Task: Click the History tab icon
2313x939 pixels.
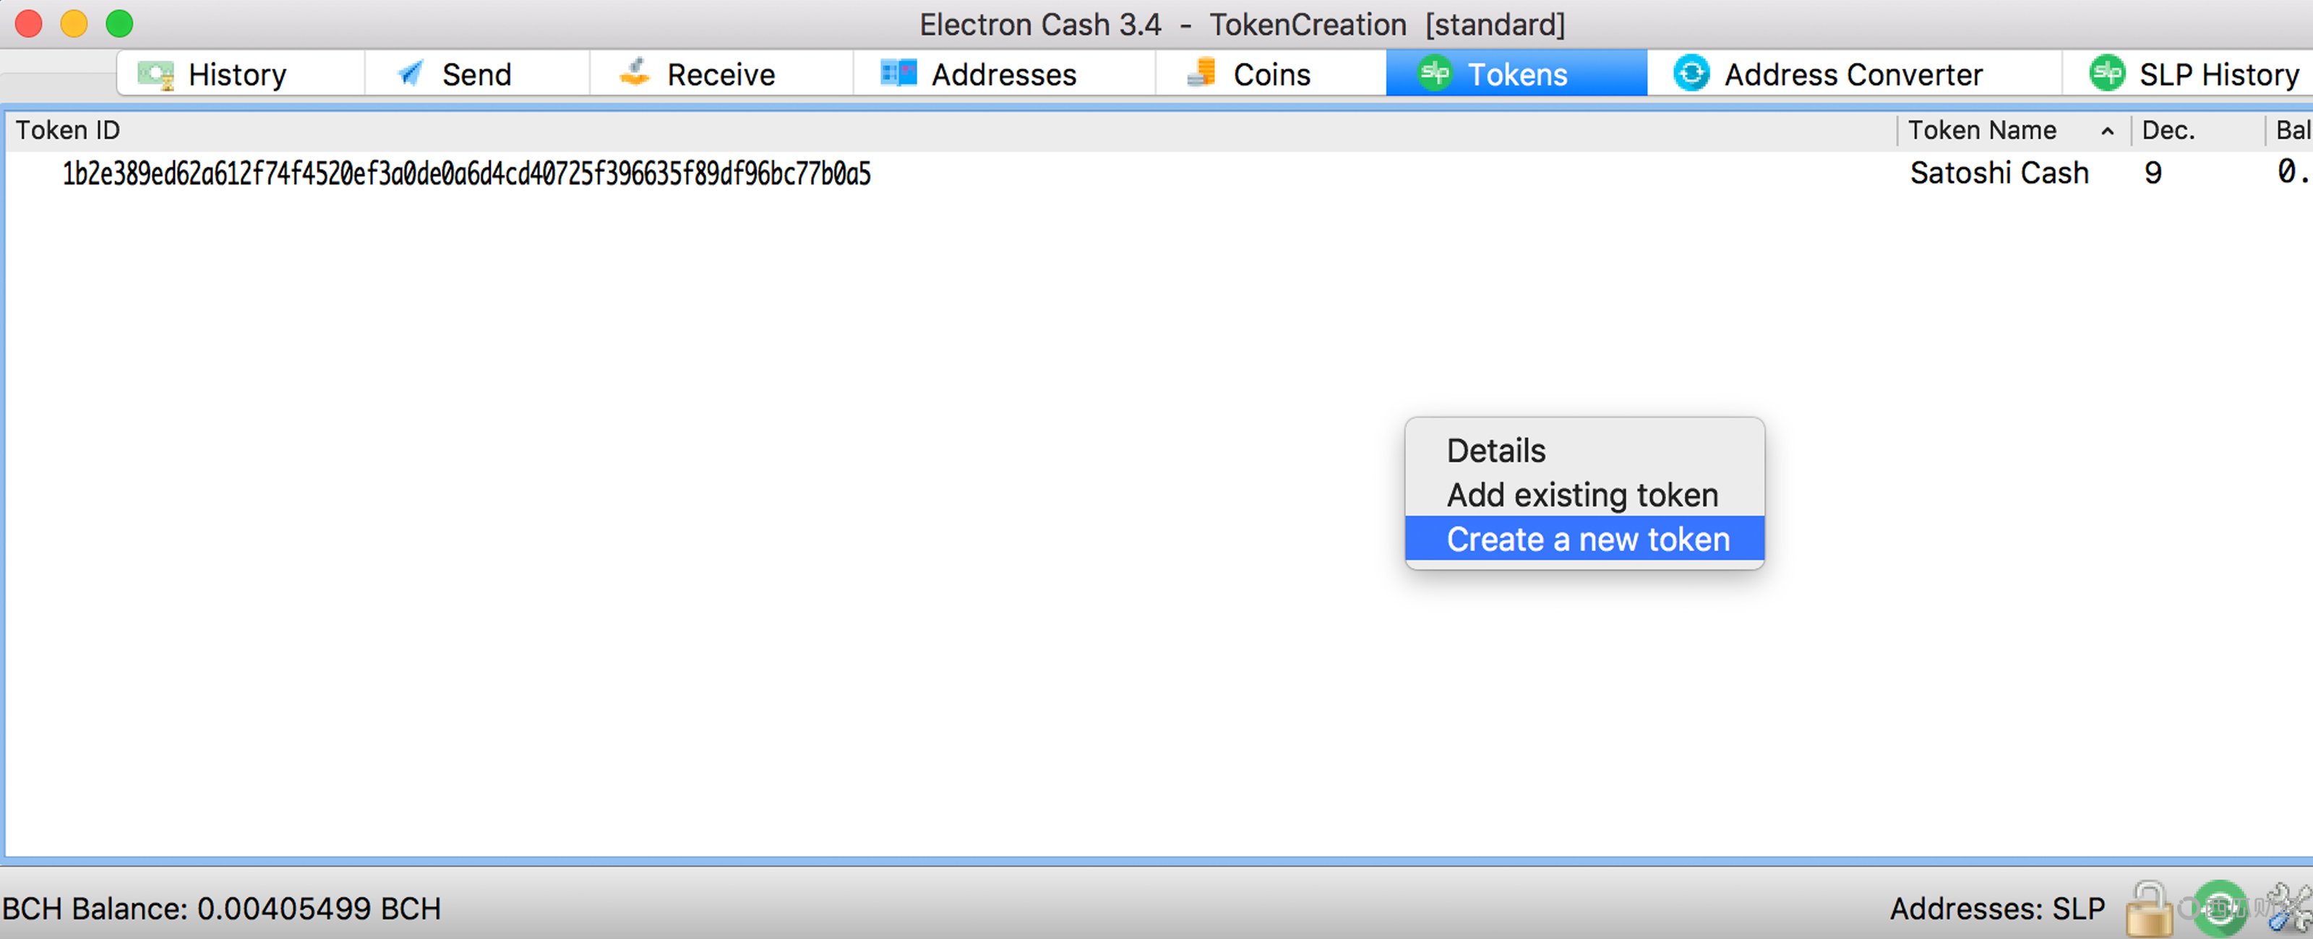Action: pos(159,75)
